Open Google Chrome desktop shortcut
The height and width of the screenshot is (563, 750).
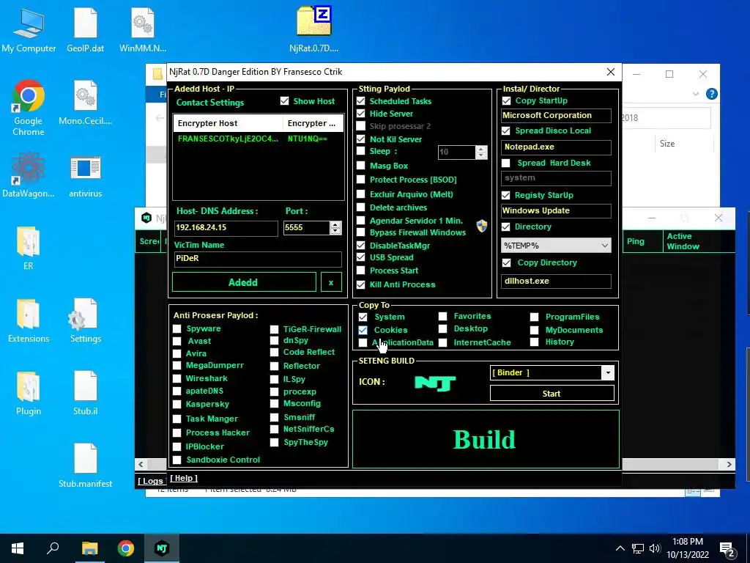tap(29, 108)
